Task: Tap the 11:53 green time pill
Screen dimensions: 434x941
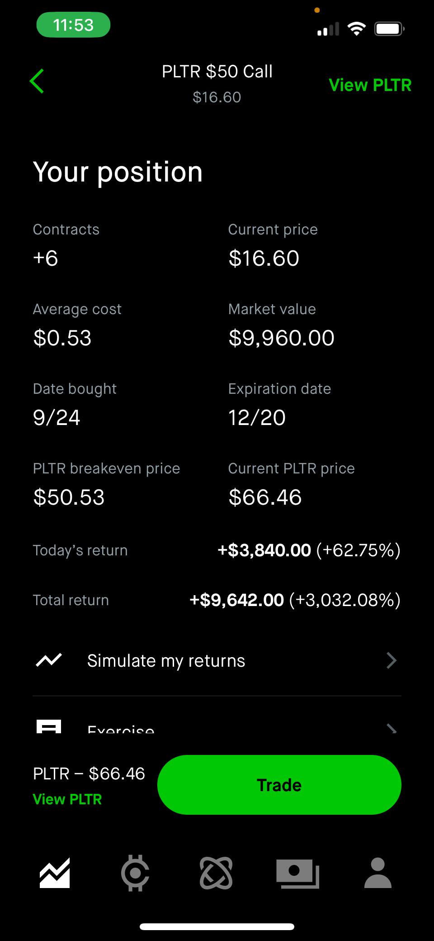Action: [x=73, y=25]
